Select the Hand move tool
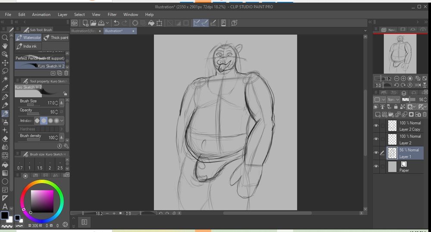The height and width of the screenshot is (232, 431). point(5,46)
